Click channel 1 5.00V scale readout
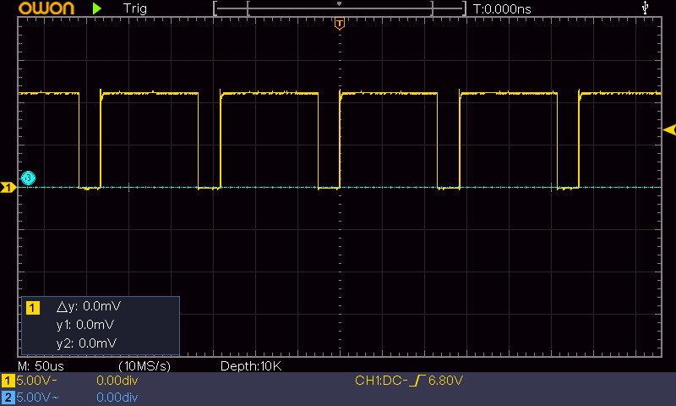The height and width of the screenshot is (406, 676). point(36,381)
